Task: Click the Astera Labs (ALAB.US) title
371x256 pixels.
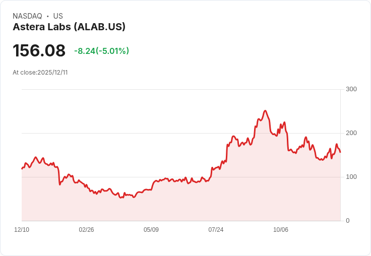Action: (69, 27)
